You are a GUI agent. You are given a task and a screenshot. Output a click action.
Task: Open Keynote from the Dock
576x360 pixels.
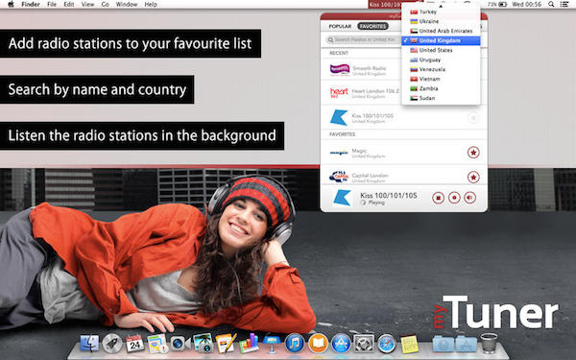272,344
